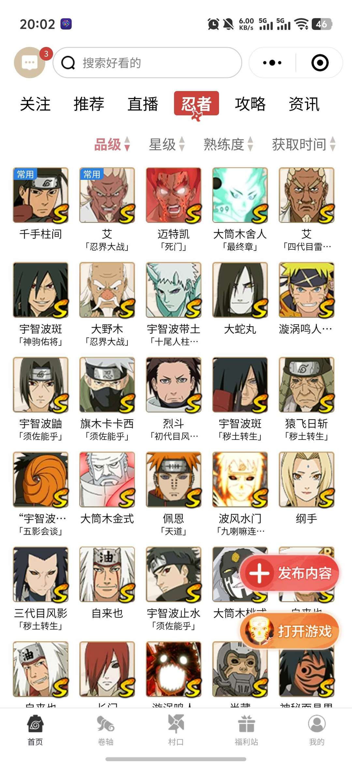The width and height of the screenshot is (352, 768).
Task: Open the messages icon with 3 badge
Action: [30, 62]
